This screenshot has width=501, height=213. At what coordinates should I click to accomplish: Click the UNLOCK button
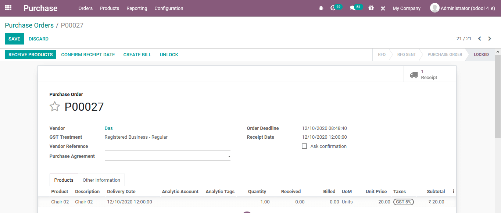(x=169, y=54)
